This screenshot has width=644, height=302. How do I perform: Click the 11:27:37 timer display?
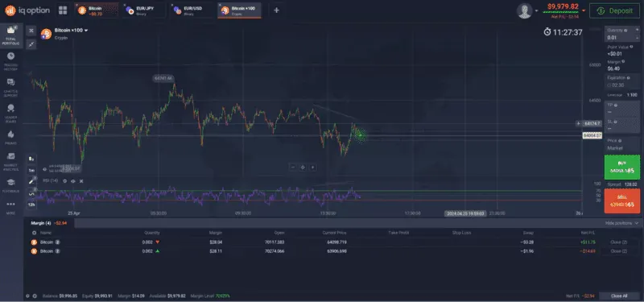point(563,32)
